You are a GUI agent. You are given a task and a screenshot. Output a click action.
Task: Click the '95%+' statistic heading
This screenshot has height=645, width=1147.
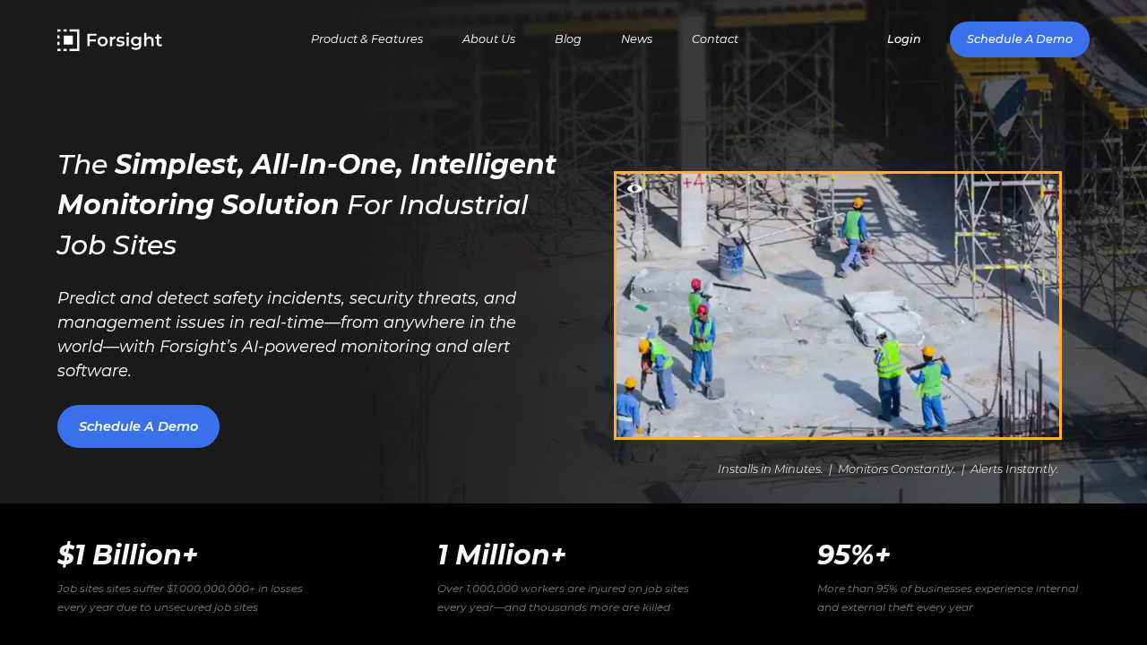(x=853, y=554)
